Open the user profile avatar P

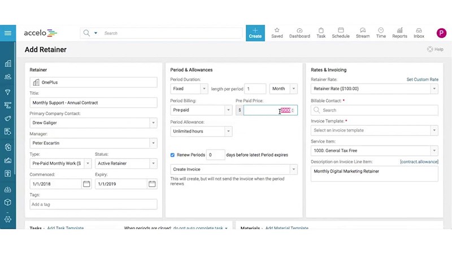pyautogui.click(x=441, y=33)
